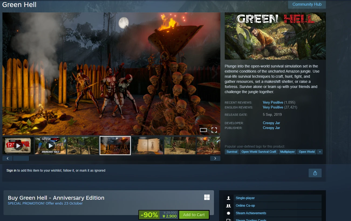Add Green Hell to Cart
The height and width of the screenshot is (221, 351).
click(194, 215)
